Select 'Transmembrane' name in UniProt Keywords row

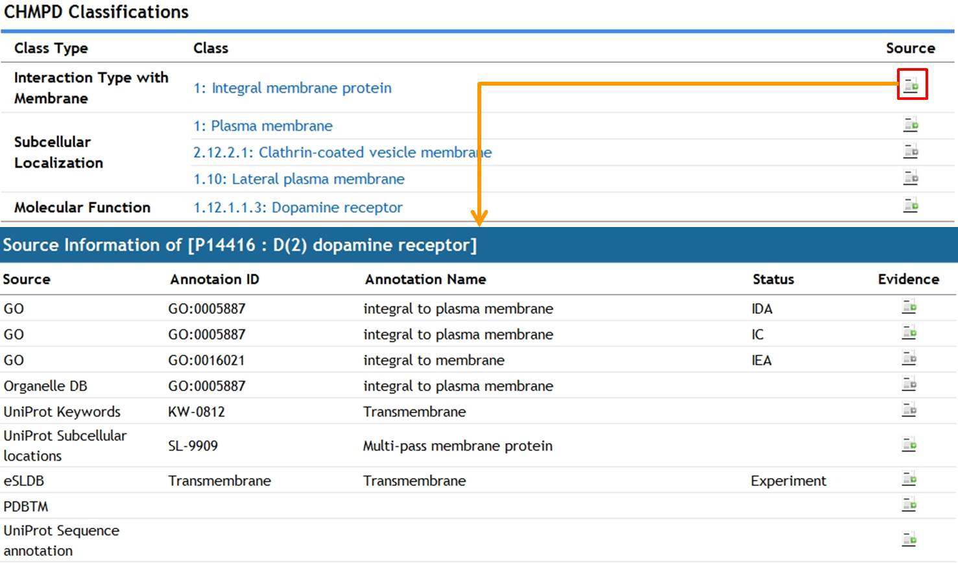(x=414, y=412)
